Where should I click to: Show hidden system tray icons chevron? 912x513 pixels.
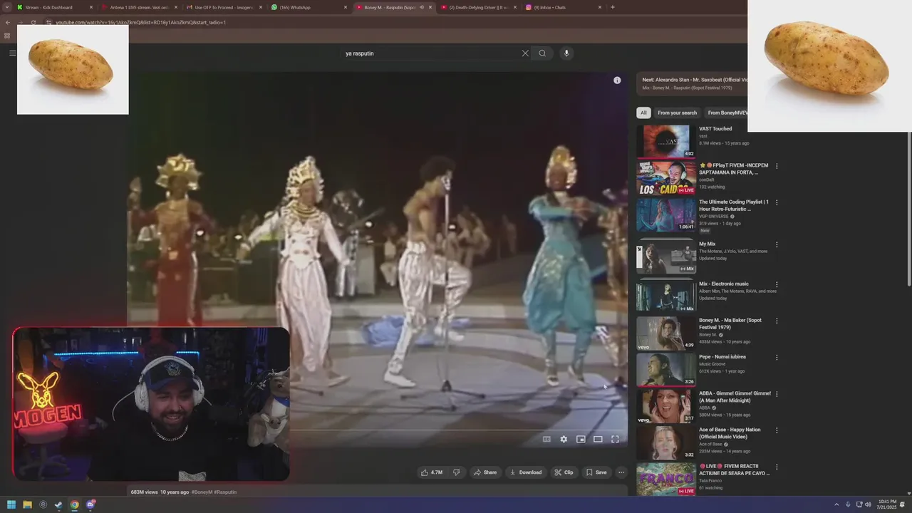837,504
